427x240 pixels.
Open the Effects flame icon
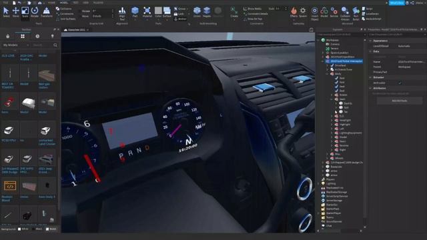(x=294, y=12)
